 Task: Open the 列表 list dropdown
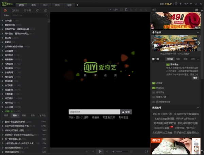point(6,16)
